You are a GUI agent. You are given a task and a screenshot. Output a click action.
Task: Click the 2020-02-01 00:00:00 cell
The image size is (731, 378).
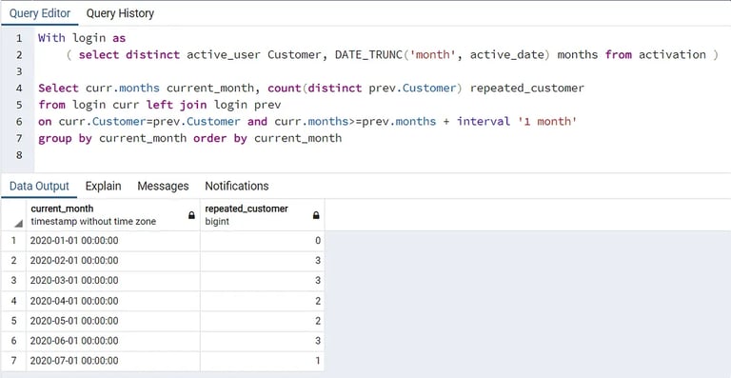pyautogui.click(x=113, y=261)
